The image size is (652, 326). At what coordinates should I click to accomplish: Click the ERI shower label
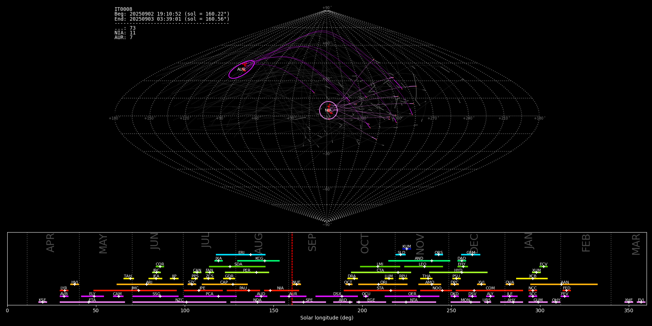coord(241,253)
